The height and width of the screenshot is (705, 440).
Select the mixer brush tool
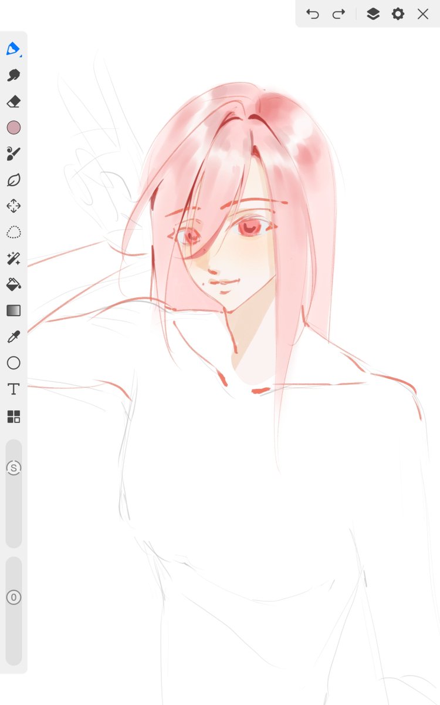13,154
